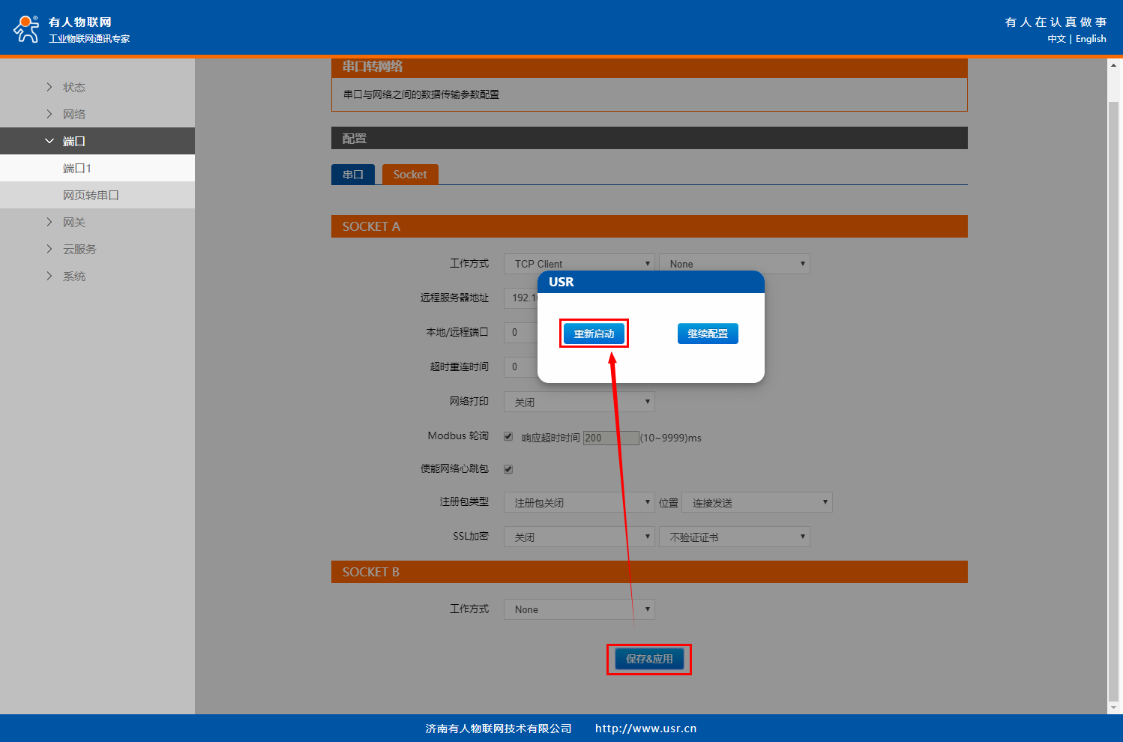
Task: Click the scrollbar up arrow
Action: (1113, 65)
